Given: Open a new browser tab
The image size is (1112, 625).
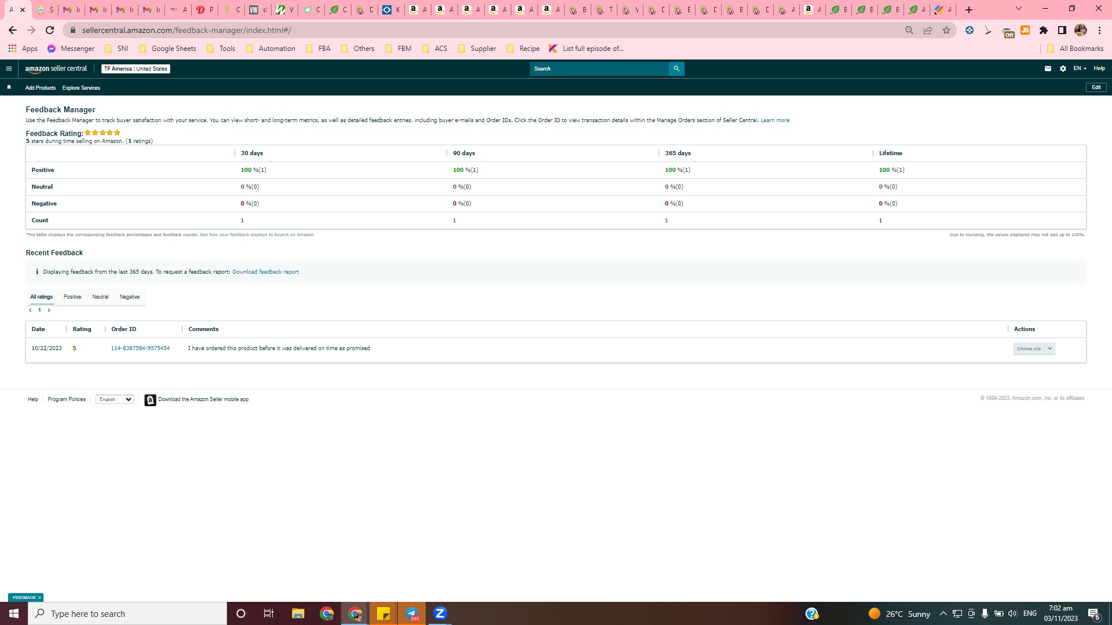Looking at the screenshot, I should (969, 10).
